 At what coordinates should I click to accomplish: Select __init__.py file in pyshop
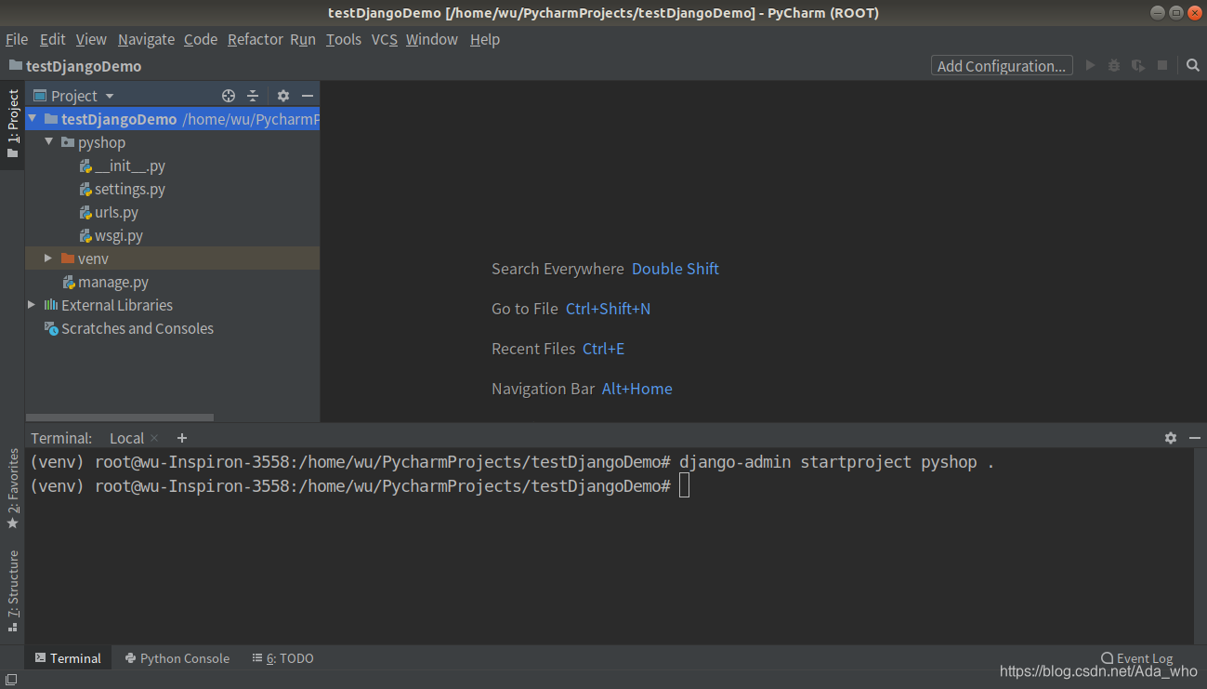[123, 166]
